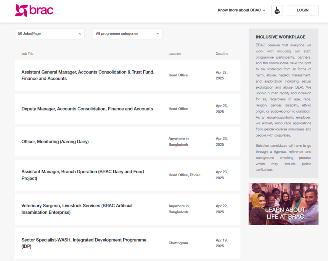Click the Location column header

(x=175, y=54)
